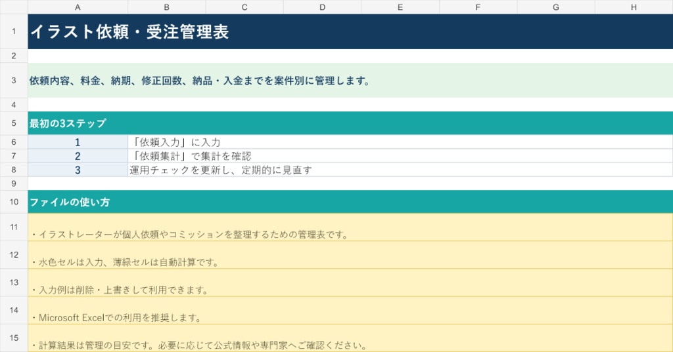The width and height of the screenshot is (673, 352).
Task: Select step number 2 cell
Action: click(78, 156)
